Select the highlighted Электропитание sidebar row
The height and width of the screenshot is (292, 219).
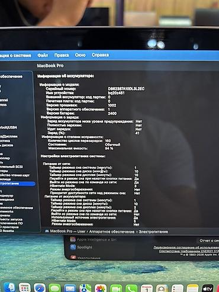(18, 184)
